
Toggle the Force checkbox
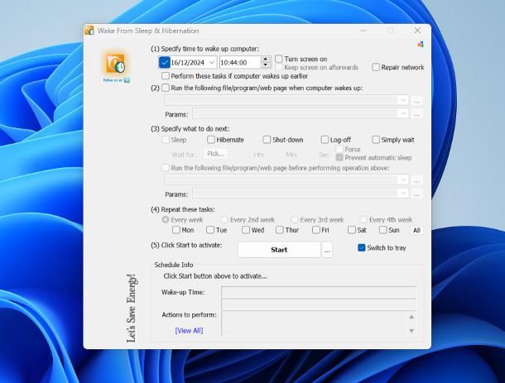[339, 150]
